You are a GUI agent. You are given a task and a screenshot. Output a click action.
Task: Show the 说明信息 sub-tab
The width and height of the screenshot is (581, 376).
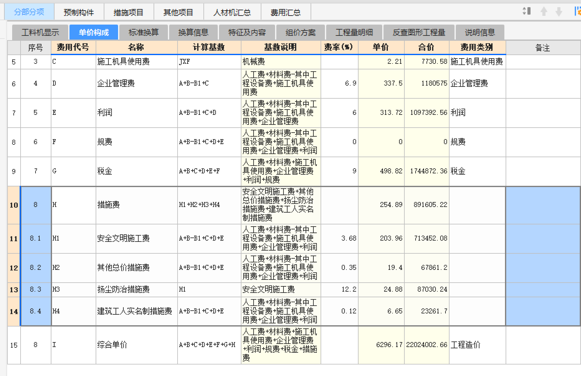point(480,32)
